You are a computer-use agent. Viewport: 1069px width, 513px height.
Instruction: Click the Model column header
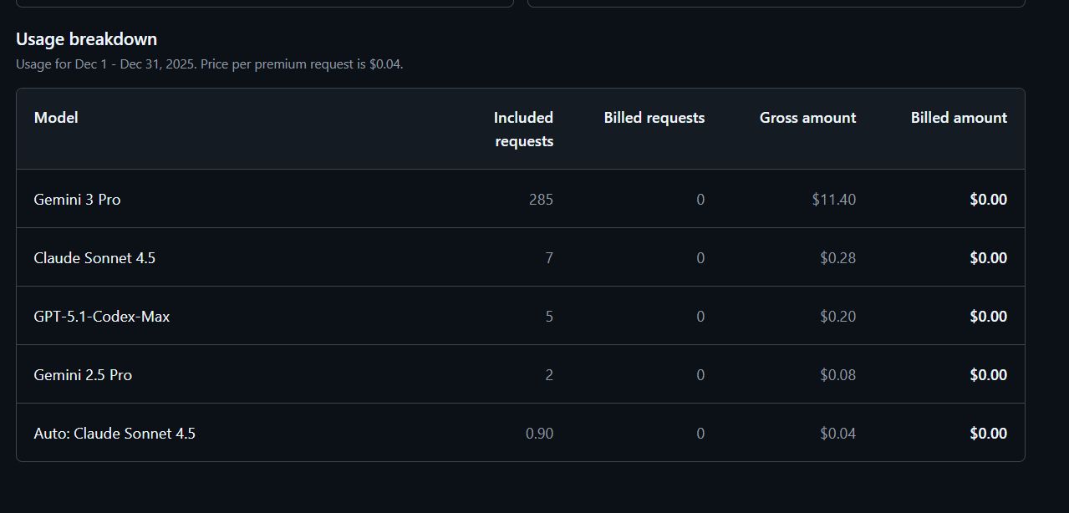tap(55, 117)
